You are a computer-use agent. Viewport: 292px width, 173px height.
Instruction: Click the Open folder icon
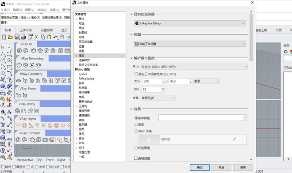(x=11, y=37)
